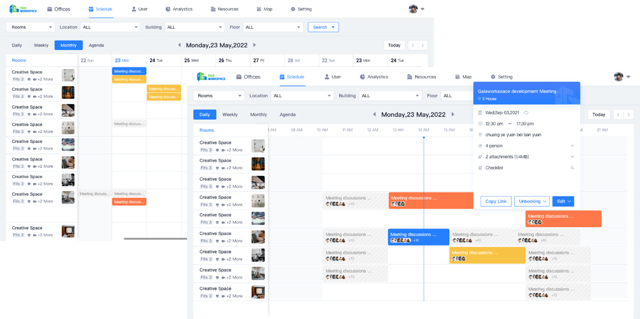Switch to the Schedule tab
The width and height of the screenshot is (640, 319).
292,77
